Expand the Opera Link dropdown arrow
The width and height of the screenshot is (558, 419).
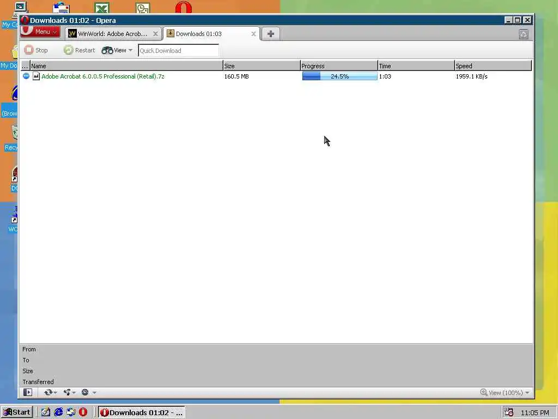click(55, 393)
